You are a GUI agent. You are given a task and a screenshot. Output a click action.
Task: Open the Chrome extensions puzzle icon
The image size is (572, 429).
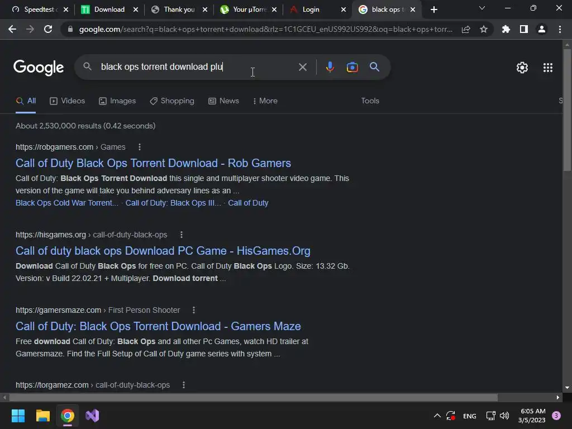coord(506,29)
